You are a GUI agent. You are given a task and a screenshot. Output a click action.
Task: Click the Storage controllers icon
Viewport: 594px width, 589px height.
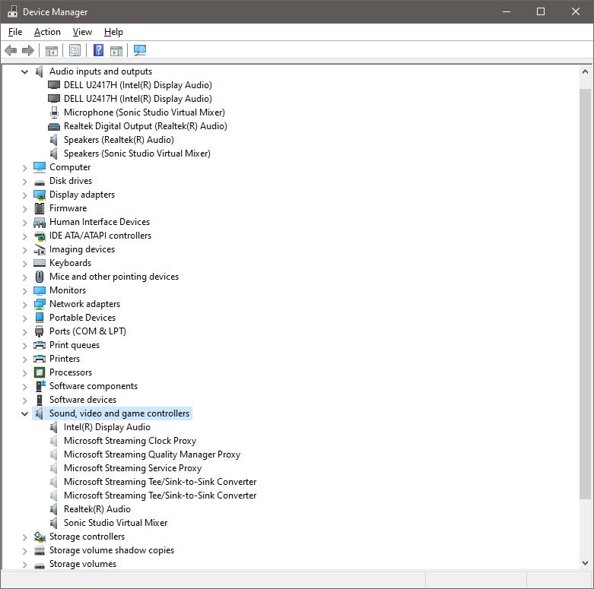click(x=40, y=537)
